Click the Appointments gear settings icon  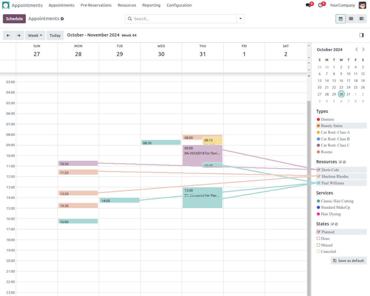point(62,19)
